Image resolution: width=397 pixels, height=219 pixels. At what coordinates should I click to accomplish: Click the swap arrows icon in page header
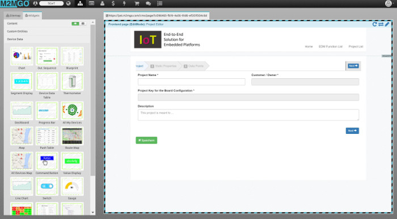pyautogui.click(x=381, y=24)
